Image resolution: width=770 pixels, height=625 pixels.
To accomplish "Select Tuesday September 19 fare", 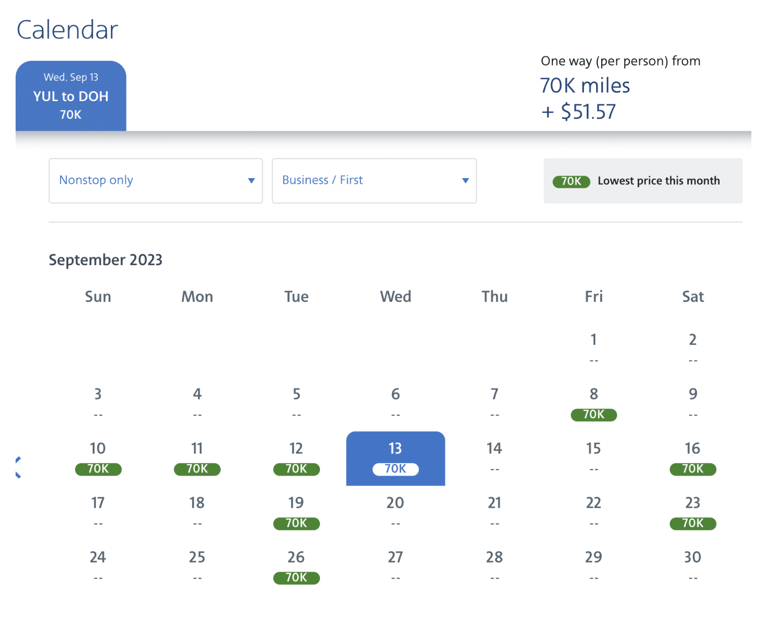I will tap(296, 513).
